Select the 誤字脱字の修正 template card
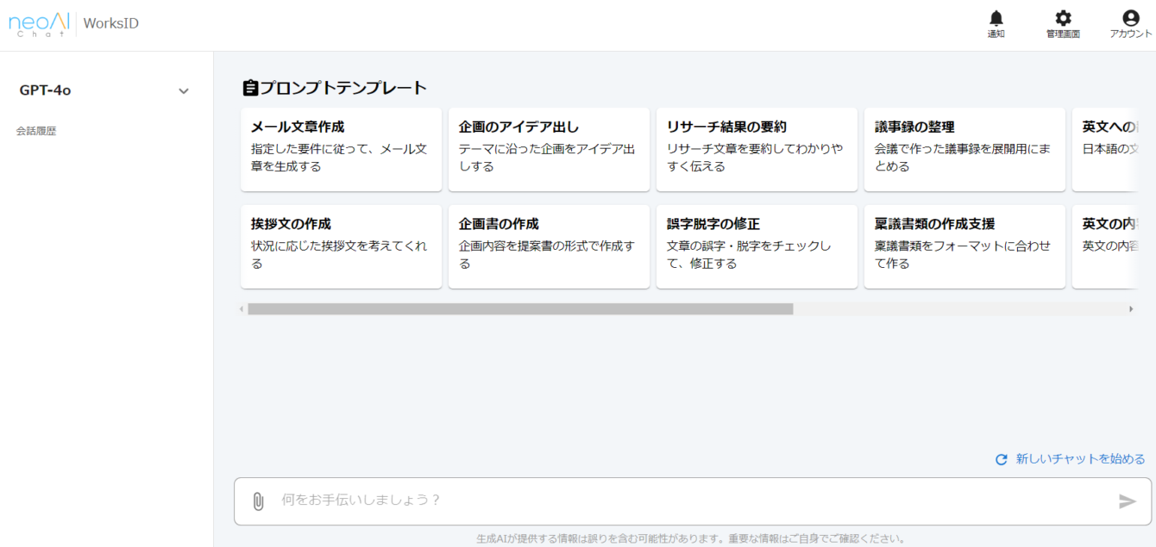 [x=757, y=247]
